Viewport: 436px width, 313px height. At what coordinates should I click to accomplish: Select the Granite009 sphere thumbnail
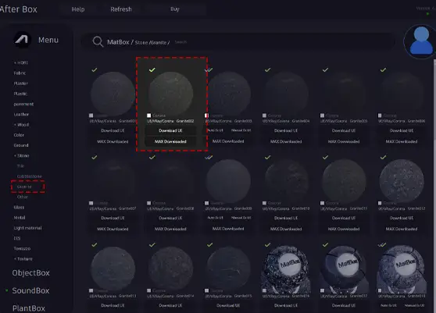tap(228, 181)
